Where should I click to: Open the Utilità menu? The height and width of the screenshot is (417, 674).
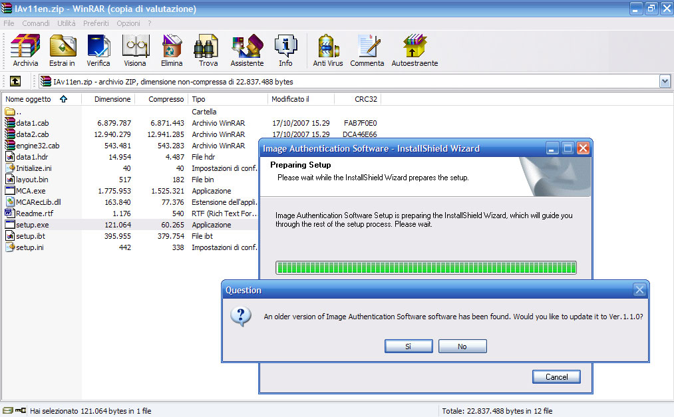pos(66,23)
